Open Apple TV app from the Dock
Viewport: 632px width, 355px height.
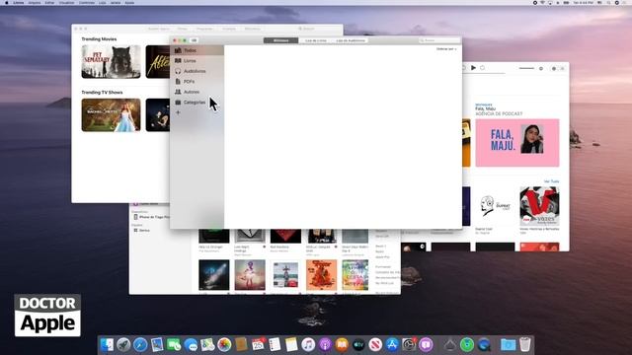(x=358, y=344)
